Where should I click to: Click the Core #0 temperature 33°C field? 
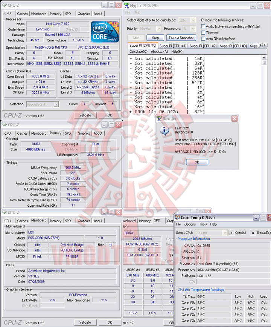[x=214, y=302]
